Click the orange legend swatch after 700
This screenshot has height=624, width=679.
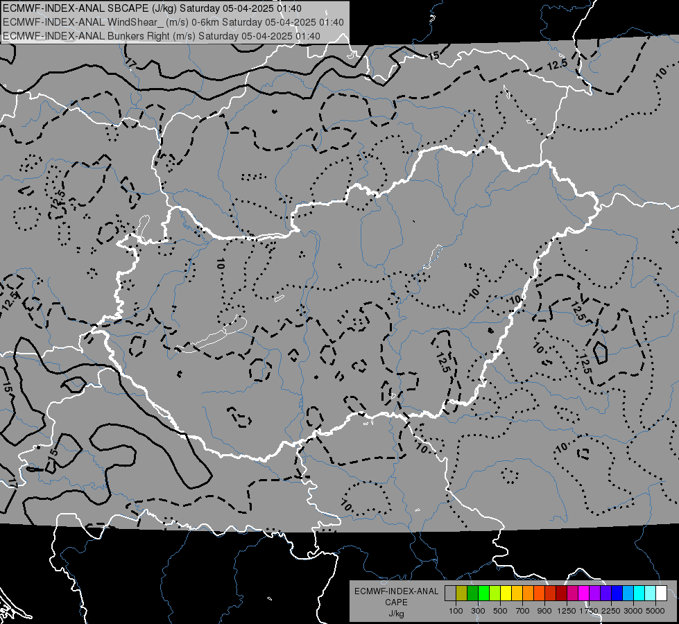pos(528,593)
